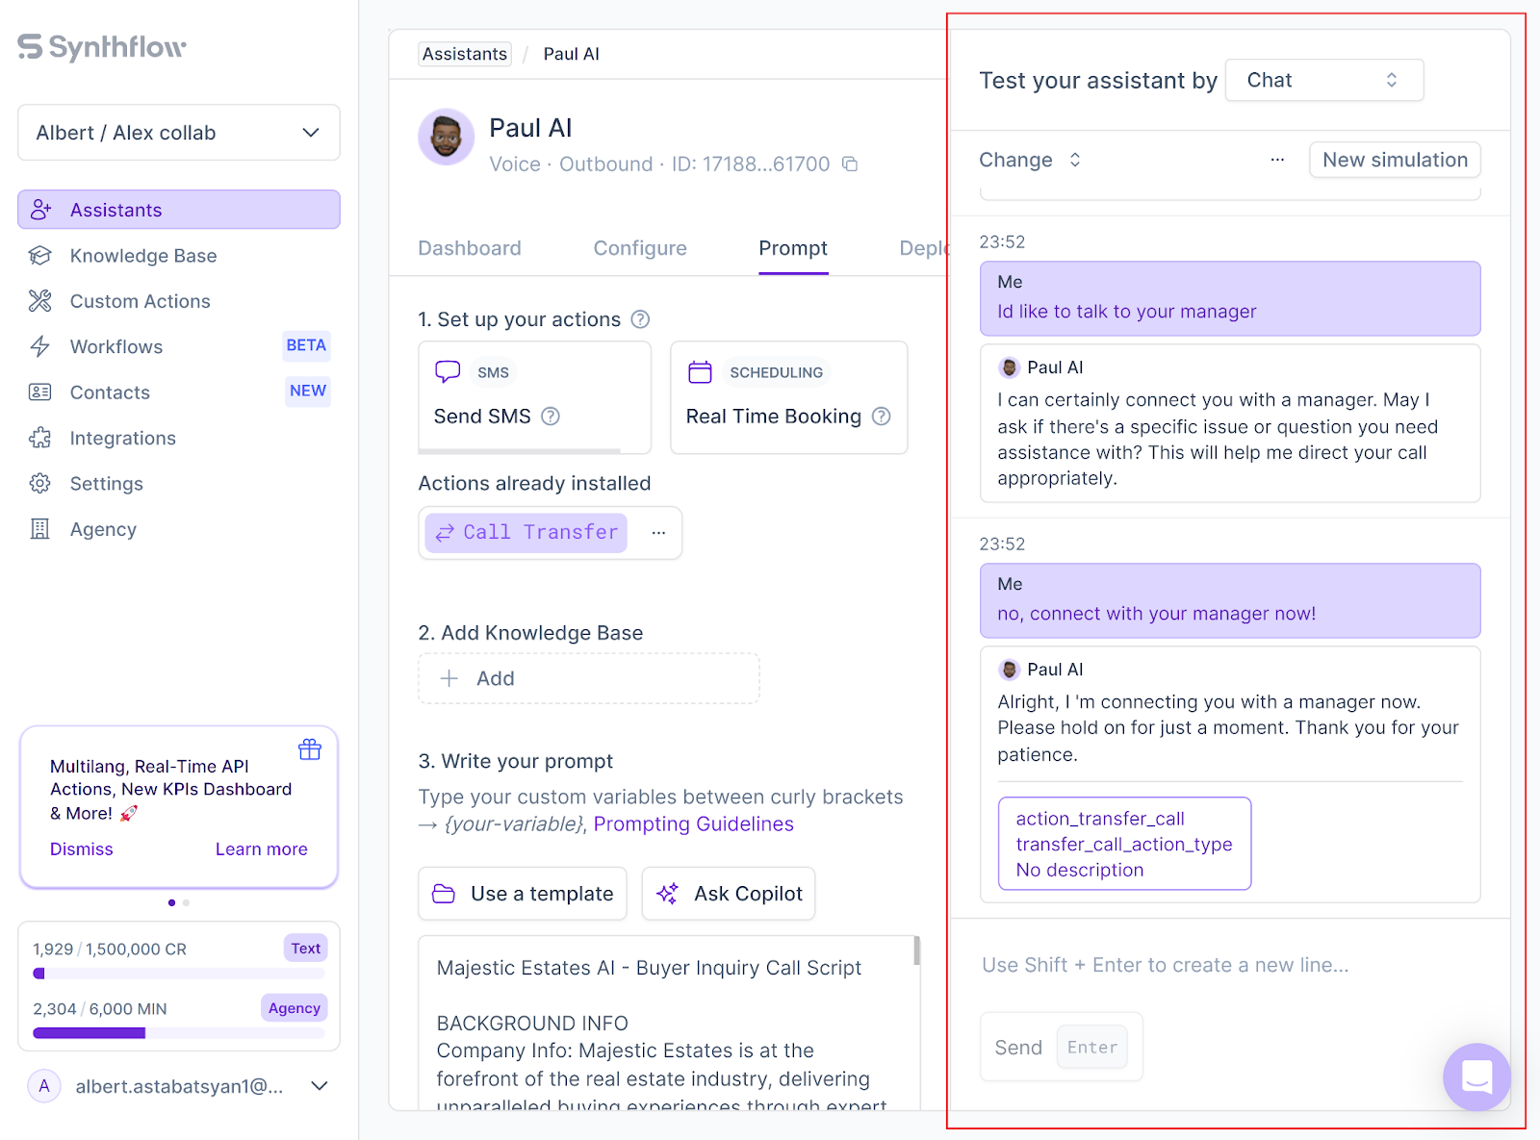Open the chat support bubble icon
The height and width of the screenshot is (1140, 1540).
point(1476,1077)
